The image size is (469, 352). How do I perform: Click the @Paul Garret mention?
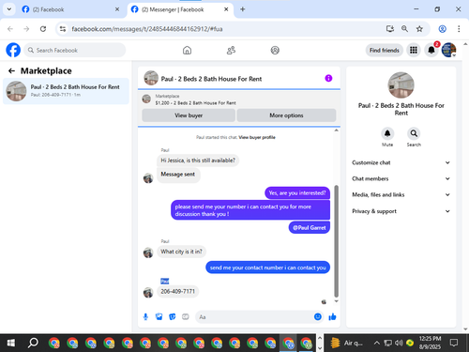310,228
